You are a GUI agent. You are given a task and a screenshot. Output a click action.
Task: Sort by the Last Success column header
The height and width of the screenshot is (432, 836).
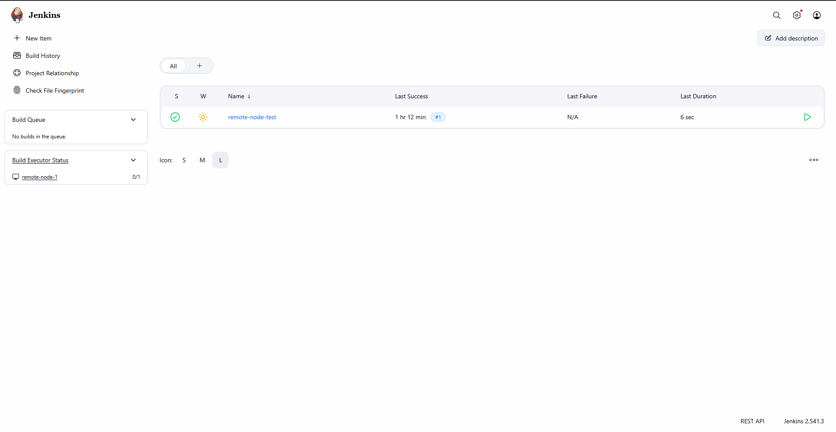411,96
